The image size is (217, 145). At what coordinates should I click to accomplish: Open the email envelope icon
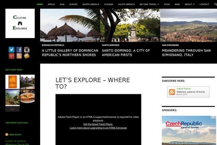tap(27, 56)
